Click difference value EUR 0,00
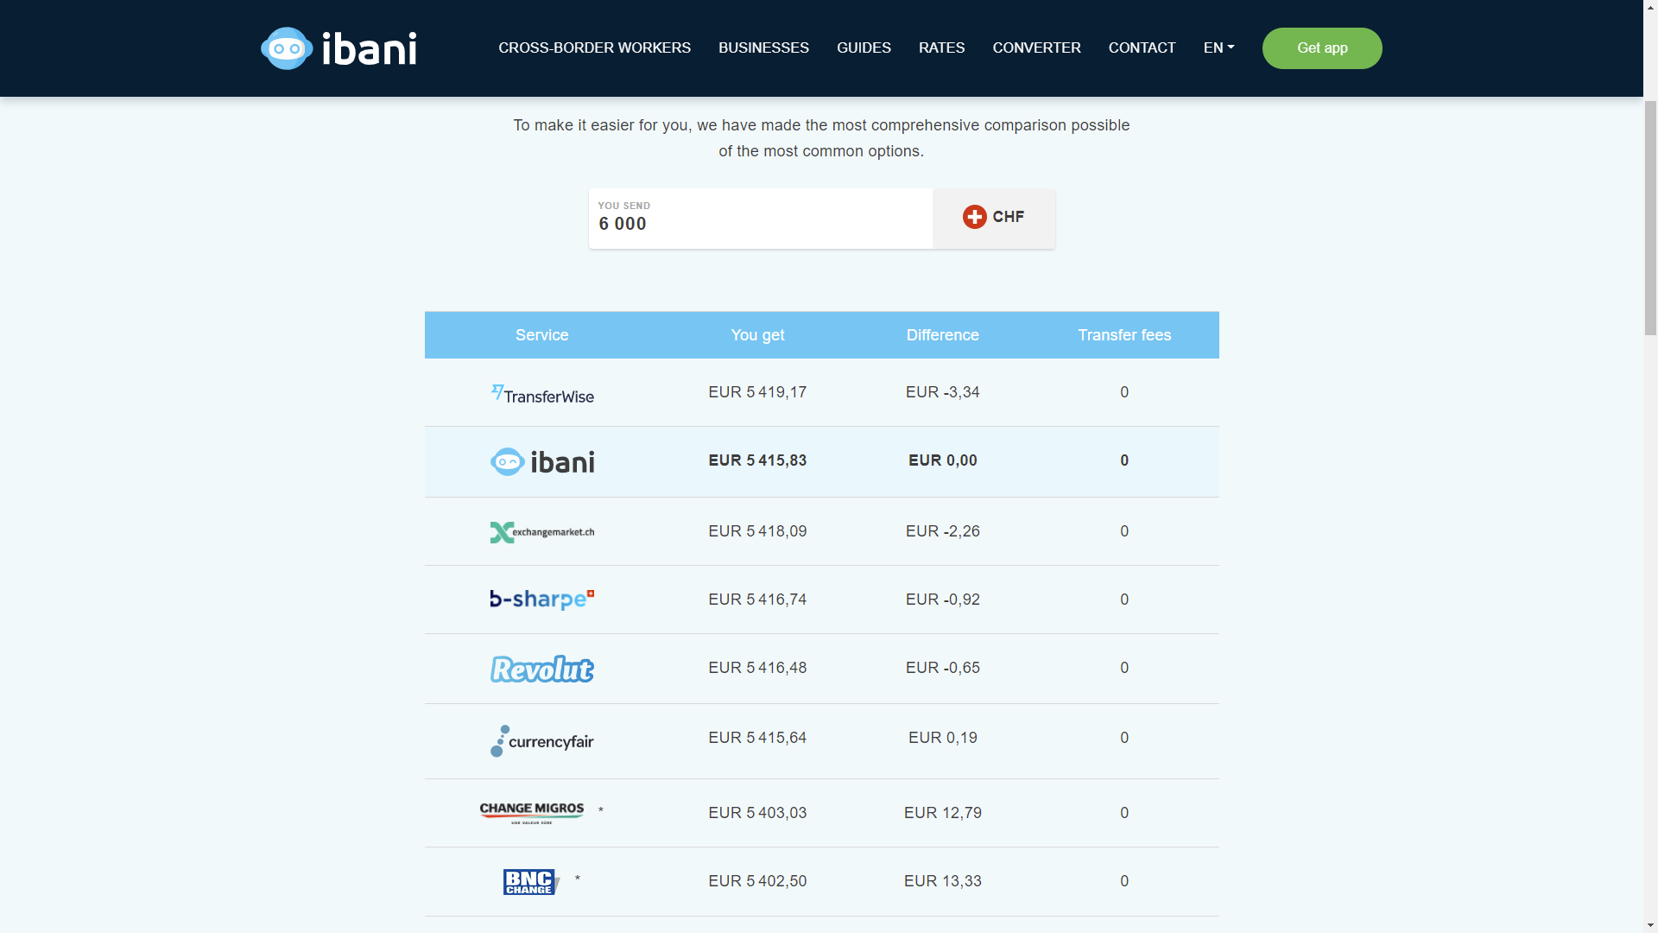 (943, 460)
